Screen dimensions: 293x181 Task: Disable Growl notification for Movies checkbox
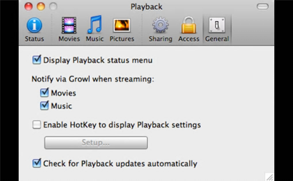(x=44, y=93)
